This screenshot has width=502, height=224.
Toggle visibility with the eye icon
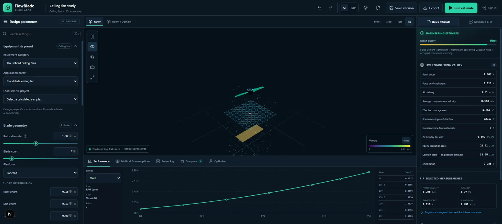point(92,47)
